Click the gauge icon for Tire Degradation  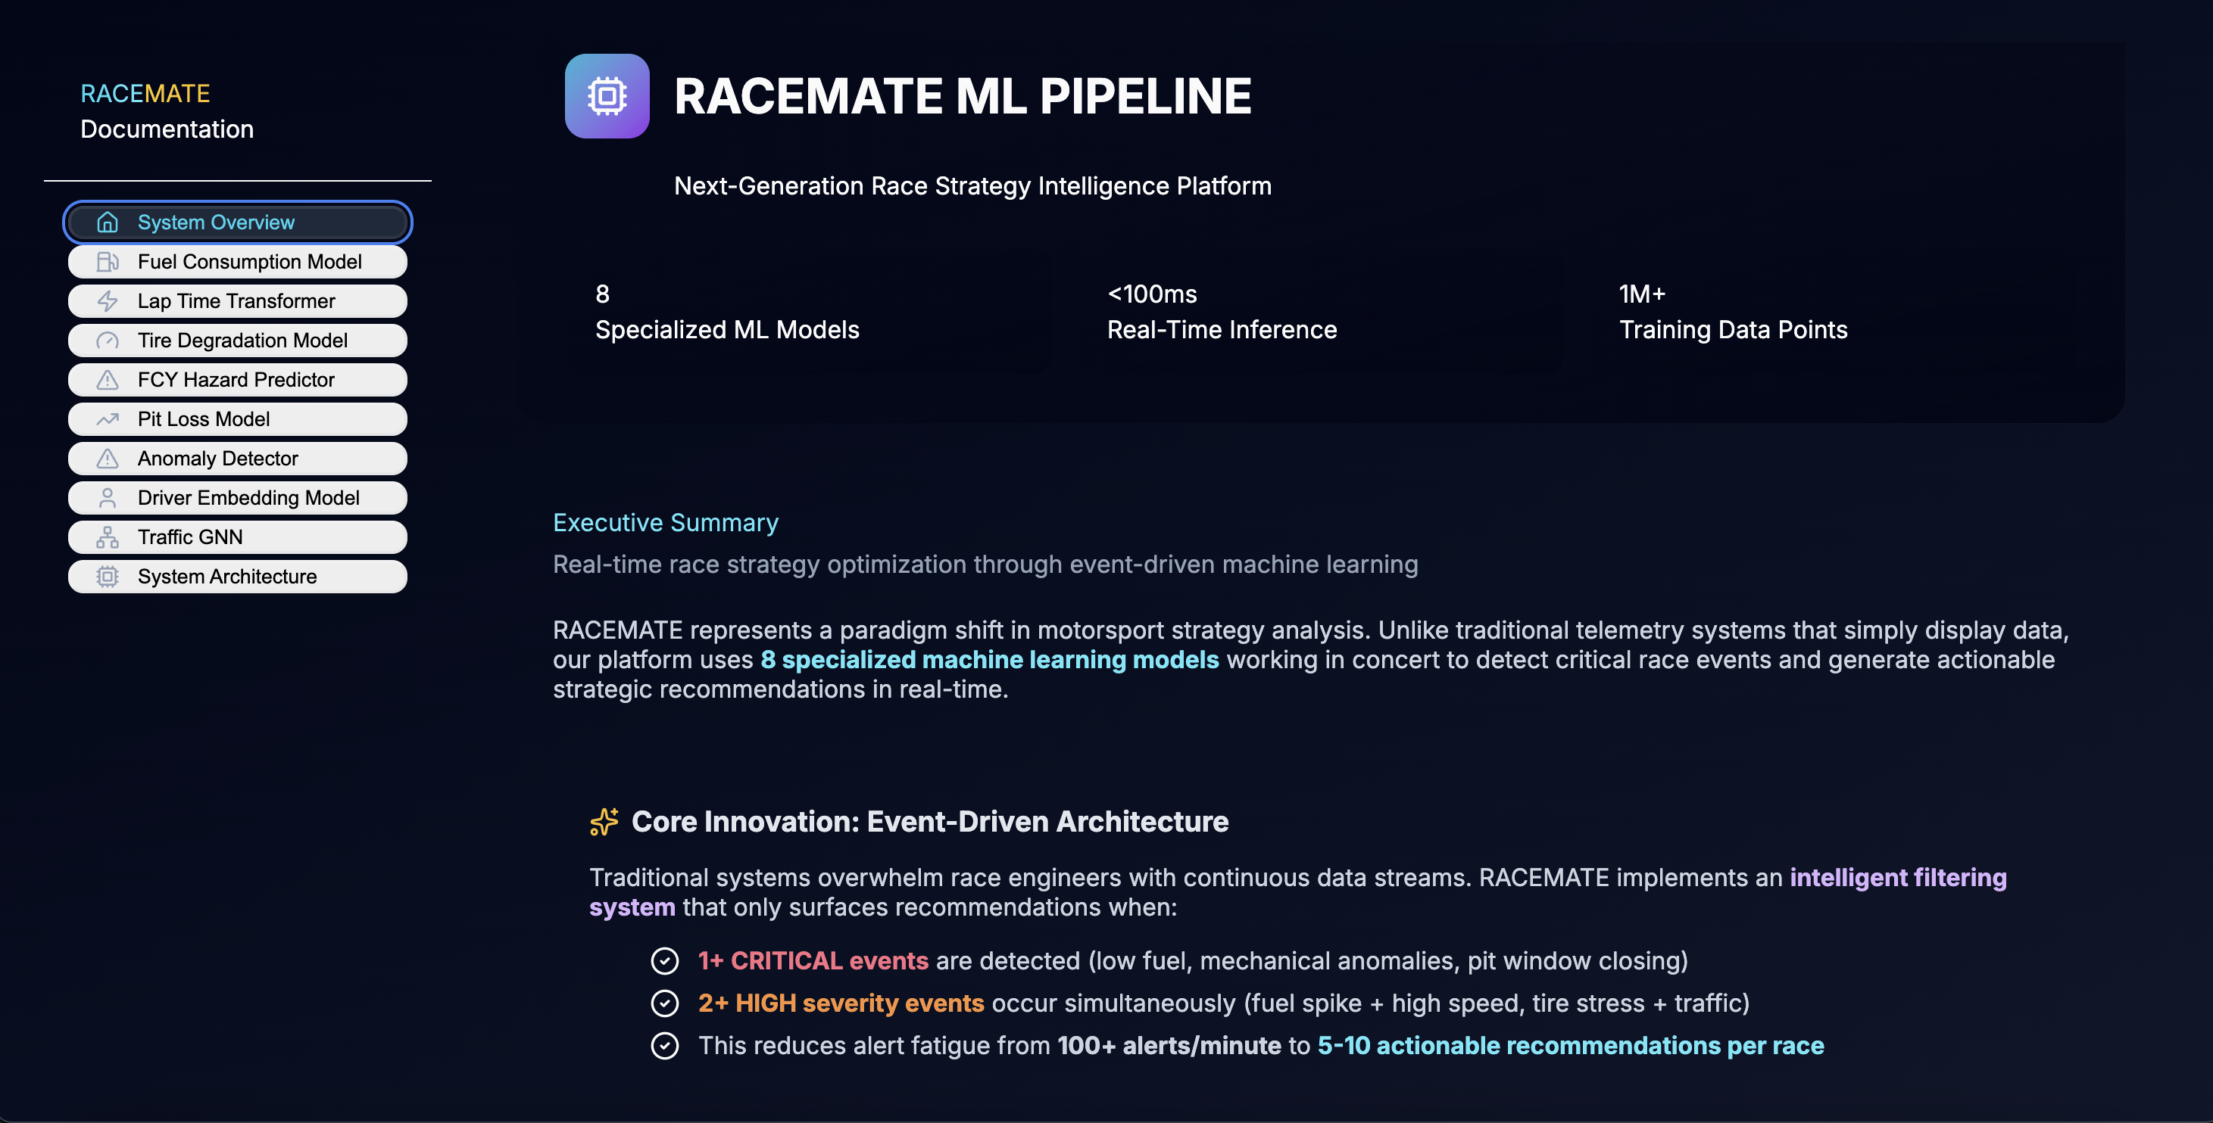coord(108,341)
